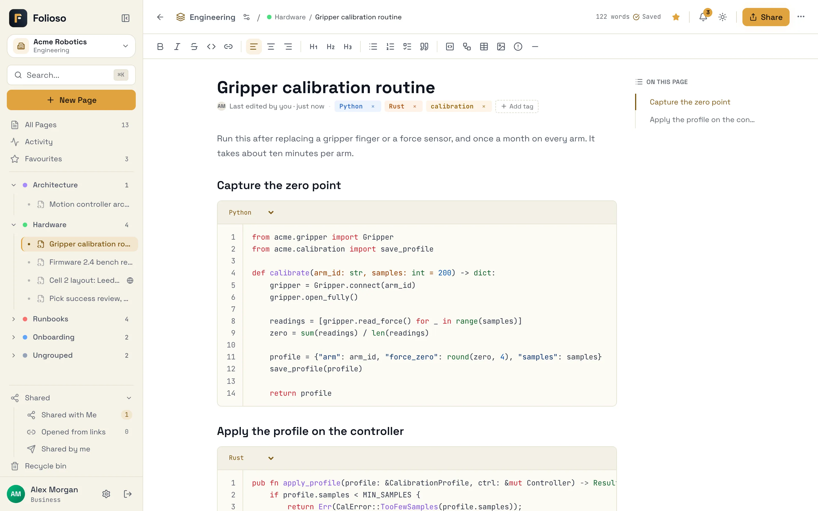The height and width of the screenshot is (511, 818).
Task: Go back with arrow button
Action: point(160,17)
